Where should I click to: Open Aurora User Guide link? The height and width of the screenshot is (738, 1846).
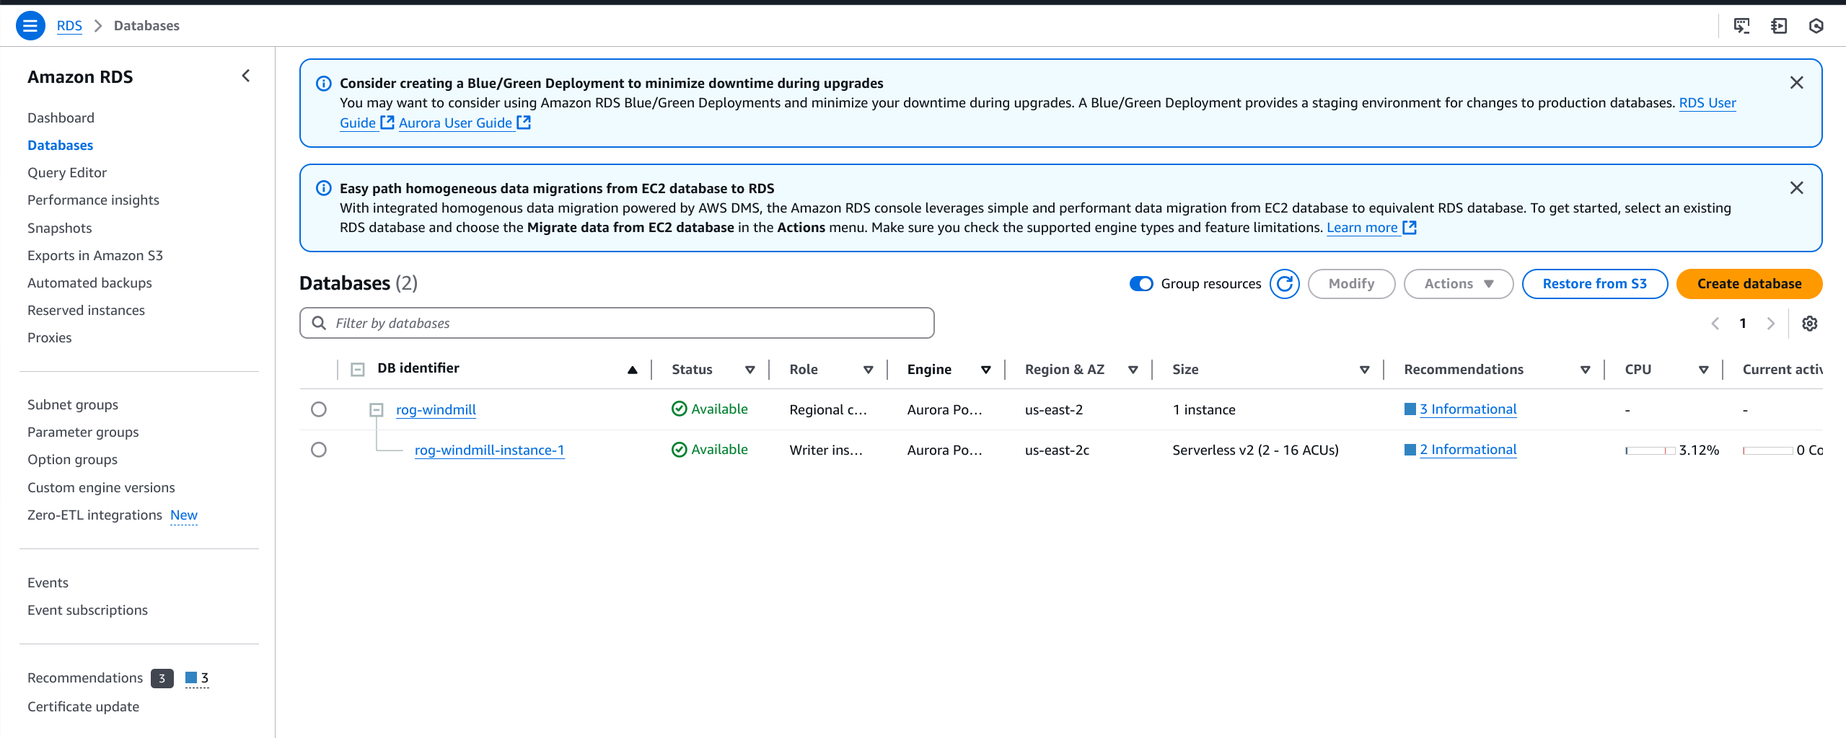(x=455, y=123)
